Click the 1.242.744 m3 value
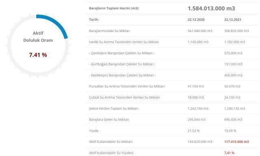260x156 pixels. click(x=198, y=108)
